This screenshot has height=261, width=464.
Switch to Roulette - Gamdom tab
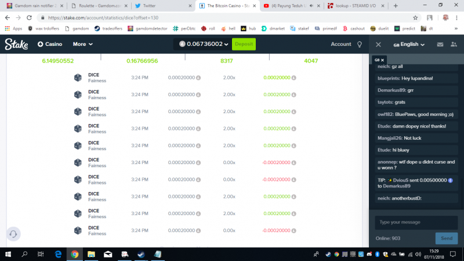point(100,6)
